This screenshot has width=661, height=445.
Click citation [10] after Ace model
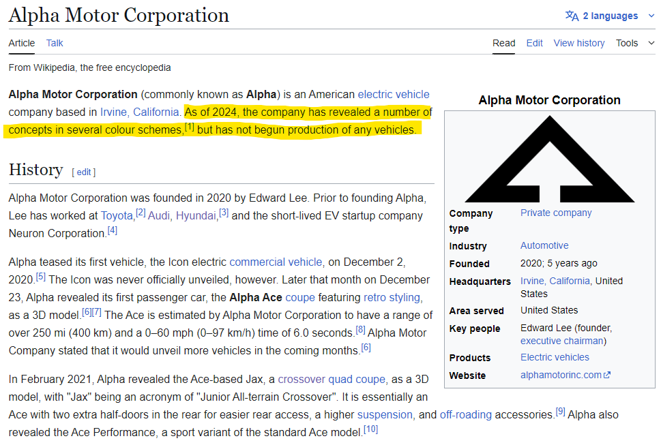click(371, 429)
